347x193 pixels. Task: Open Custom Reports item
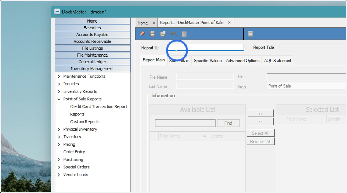point(85,121)
